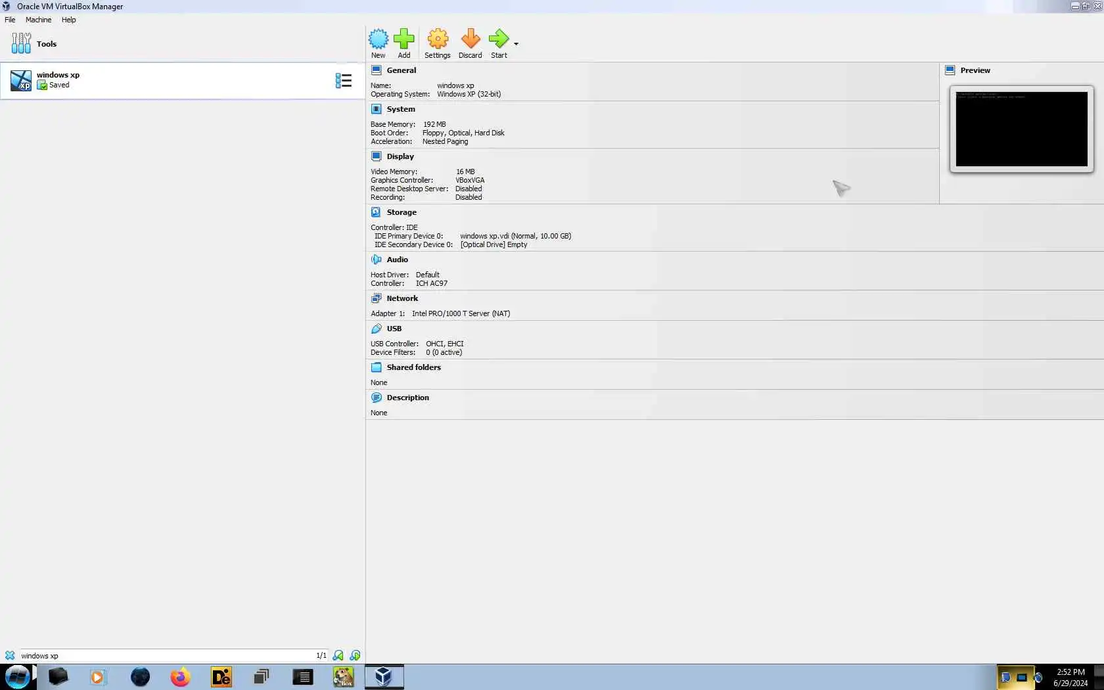Click the Base Memory value 192 MB
The image size is (1104, 690).
[434, 124]
